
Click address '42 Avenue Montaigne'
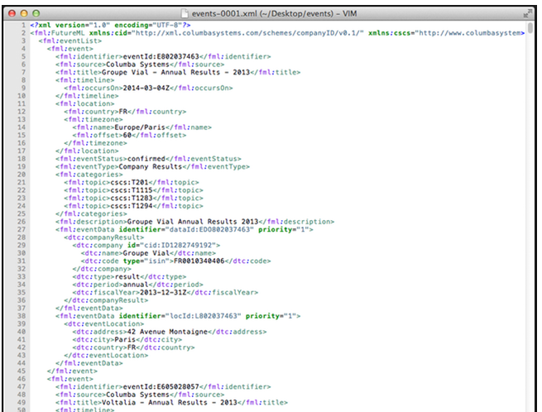click(x=167, y=332)
